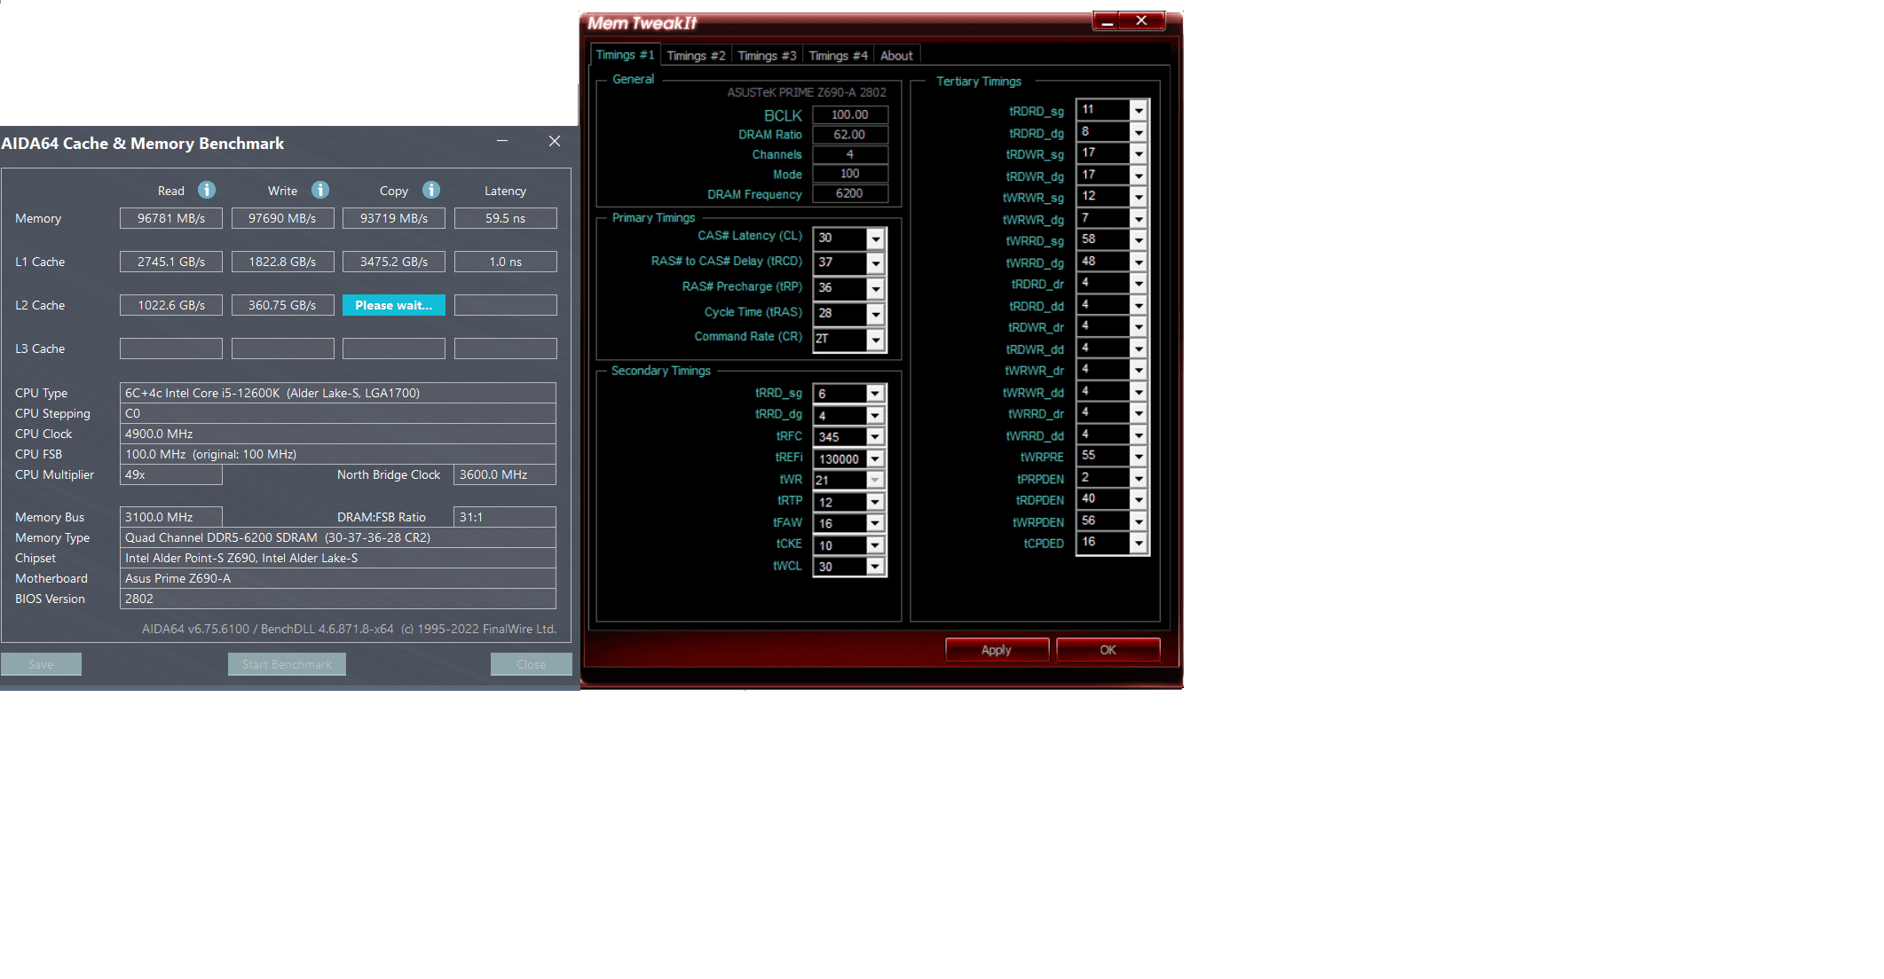The height and width of the screenshot is (979, 1884).
Task: Expand the tWRPRE dropdown
Action: point(1139,457)
